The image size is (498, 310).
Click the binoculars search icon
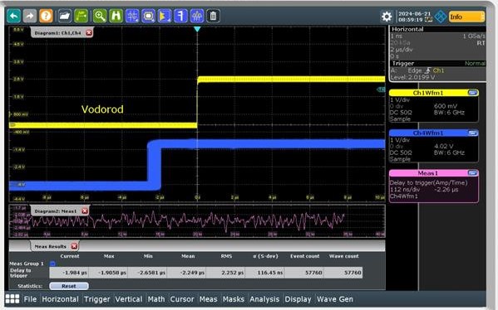tap(116, 16)
